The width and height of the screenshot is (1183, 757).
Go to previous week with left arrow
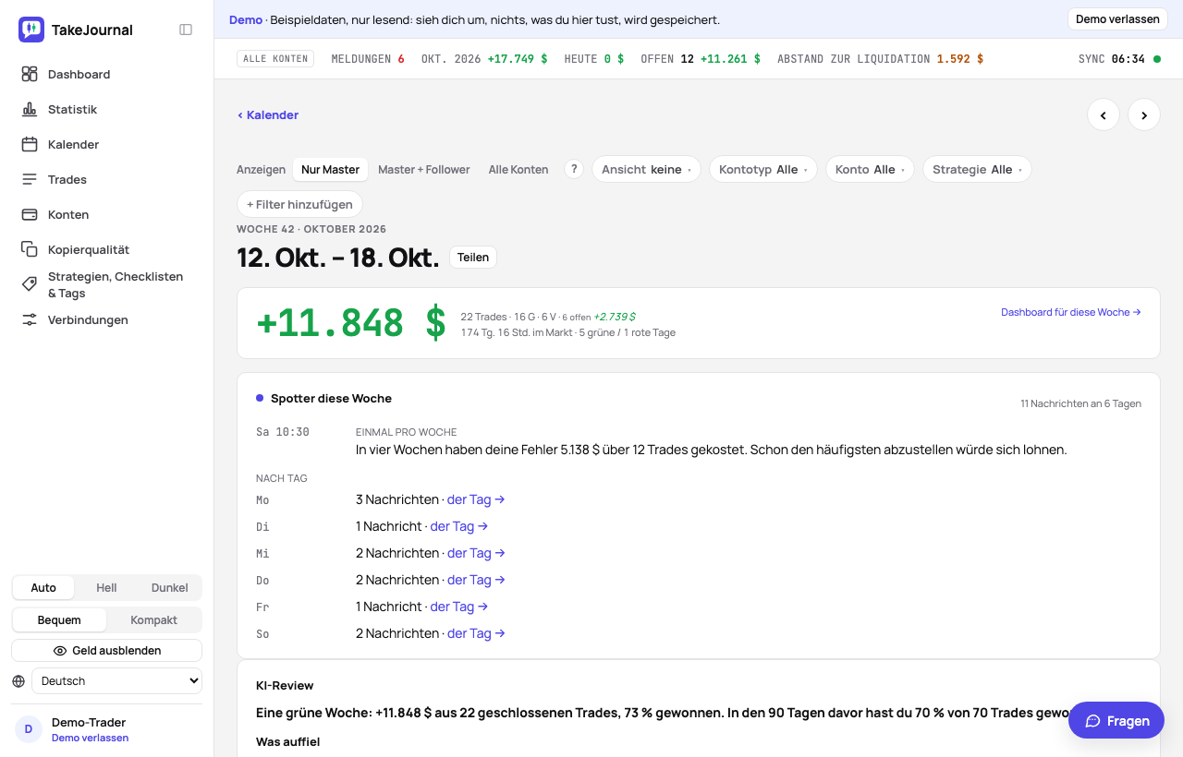1104,114
